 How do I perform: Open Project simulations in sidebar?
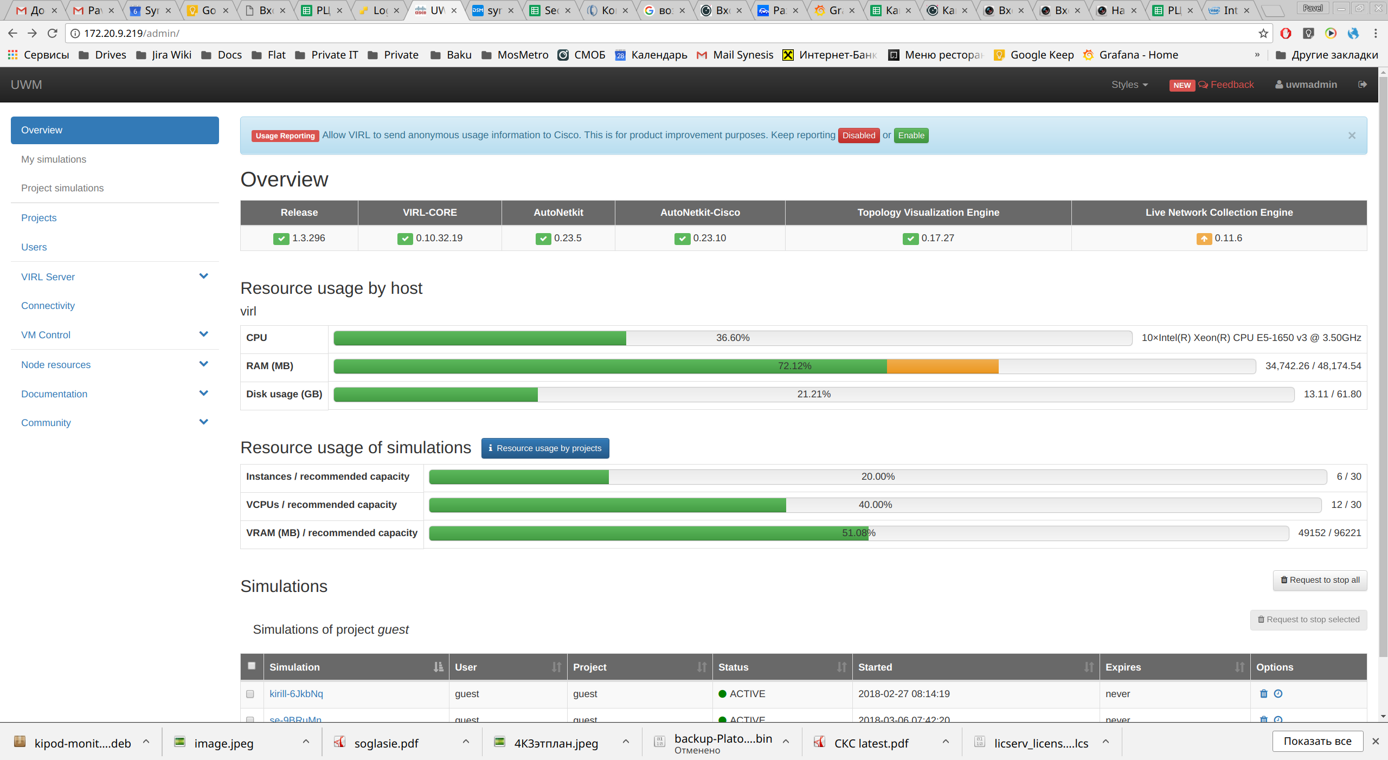coord(62,188)
